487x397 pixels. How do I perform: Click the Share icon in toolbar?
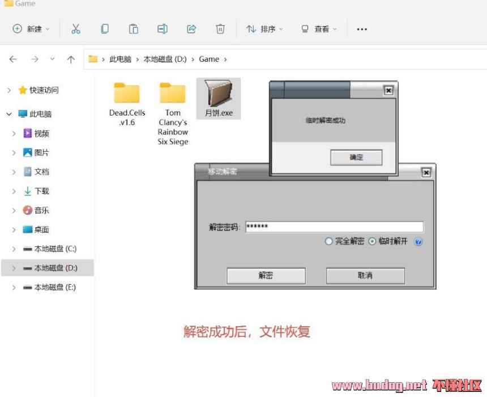(x=191, y=29)
